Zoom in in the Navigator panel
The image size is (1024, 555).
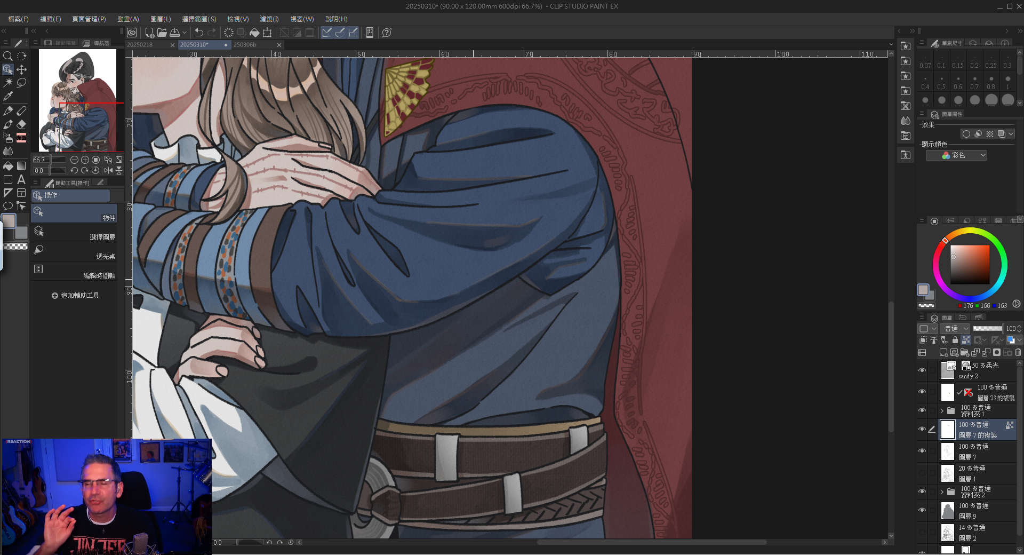click(85, 160)
